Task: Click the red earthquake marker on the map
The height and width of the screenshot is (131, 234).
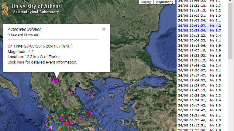Action: (88, 114)
